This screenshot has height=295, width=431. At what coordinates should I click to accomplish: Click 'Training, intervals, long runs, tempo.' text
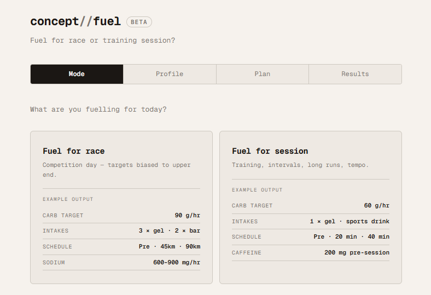tap(300, 165)
